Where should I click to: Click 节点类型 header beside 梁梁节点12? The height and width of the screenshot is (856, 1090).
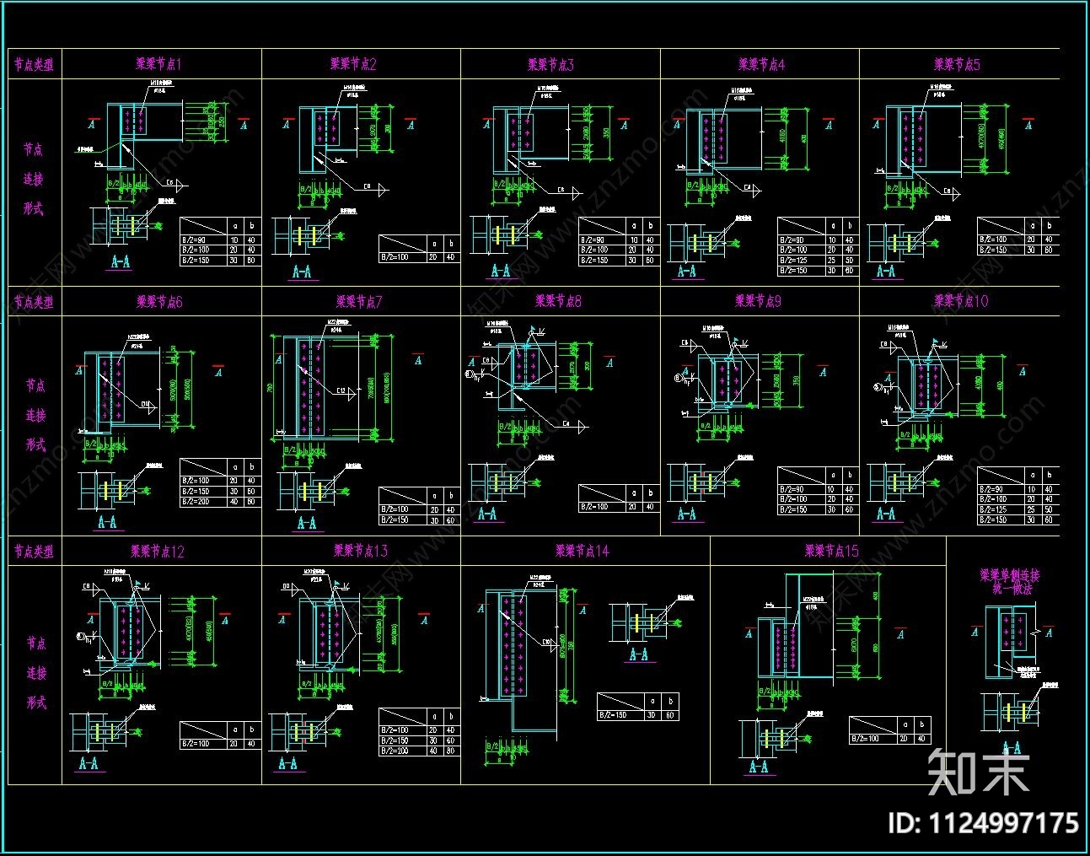34,552
